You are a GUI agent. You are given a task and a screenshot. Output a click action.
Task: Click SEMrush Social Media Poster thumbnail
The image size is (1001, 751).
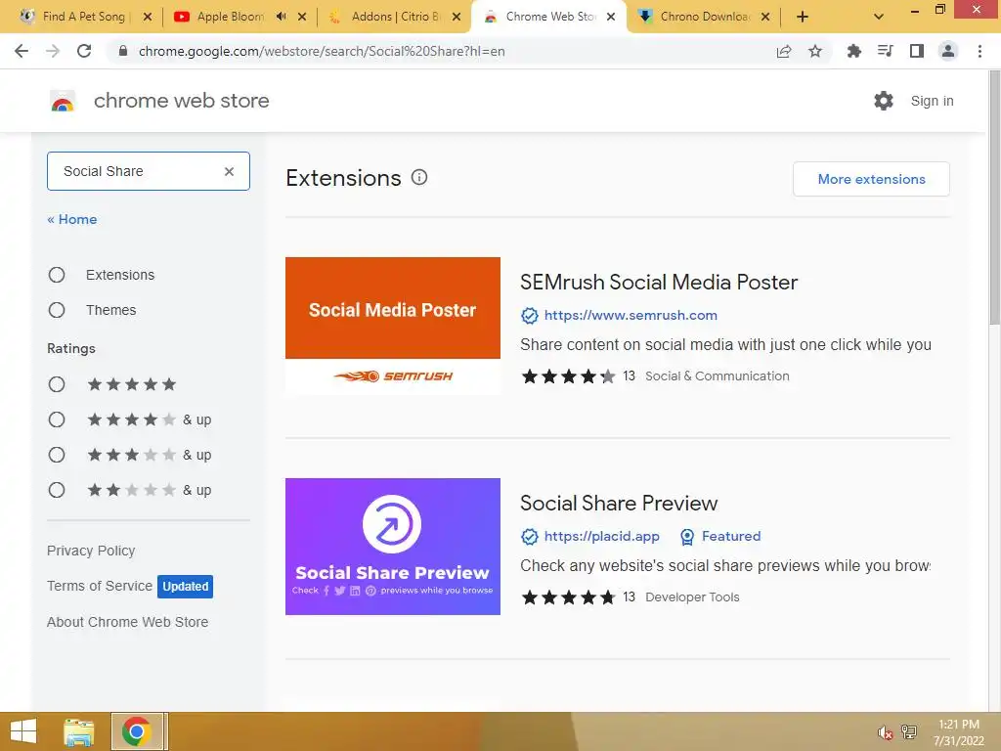393,326
